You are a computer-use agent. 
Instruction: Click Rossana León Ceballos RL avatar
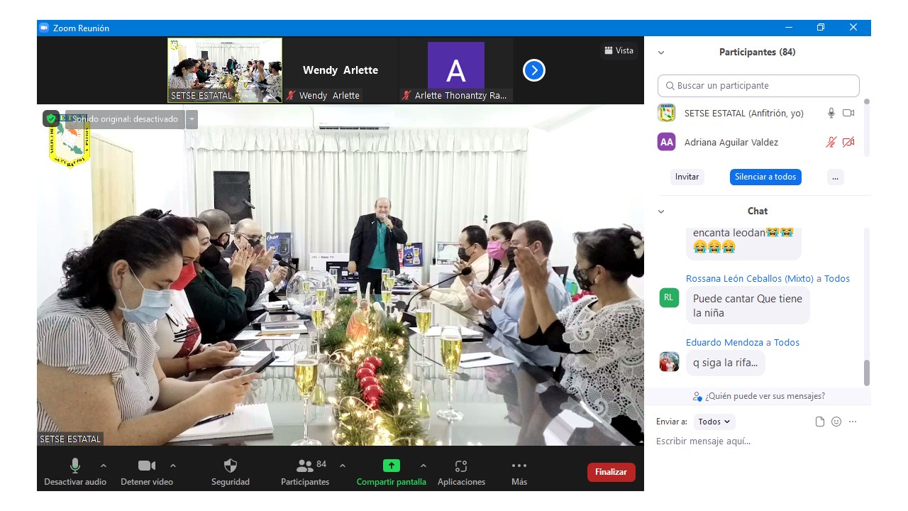[x=669, y=297]
